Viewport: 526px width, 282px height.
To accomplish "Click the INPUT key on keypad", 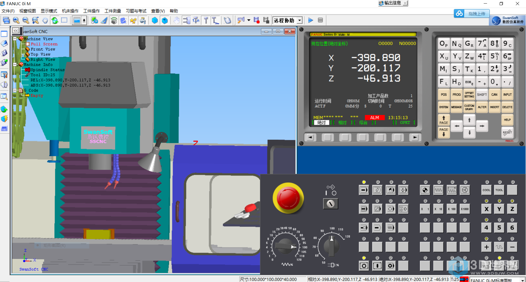I will [507, 95].
